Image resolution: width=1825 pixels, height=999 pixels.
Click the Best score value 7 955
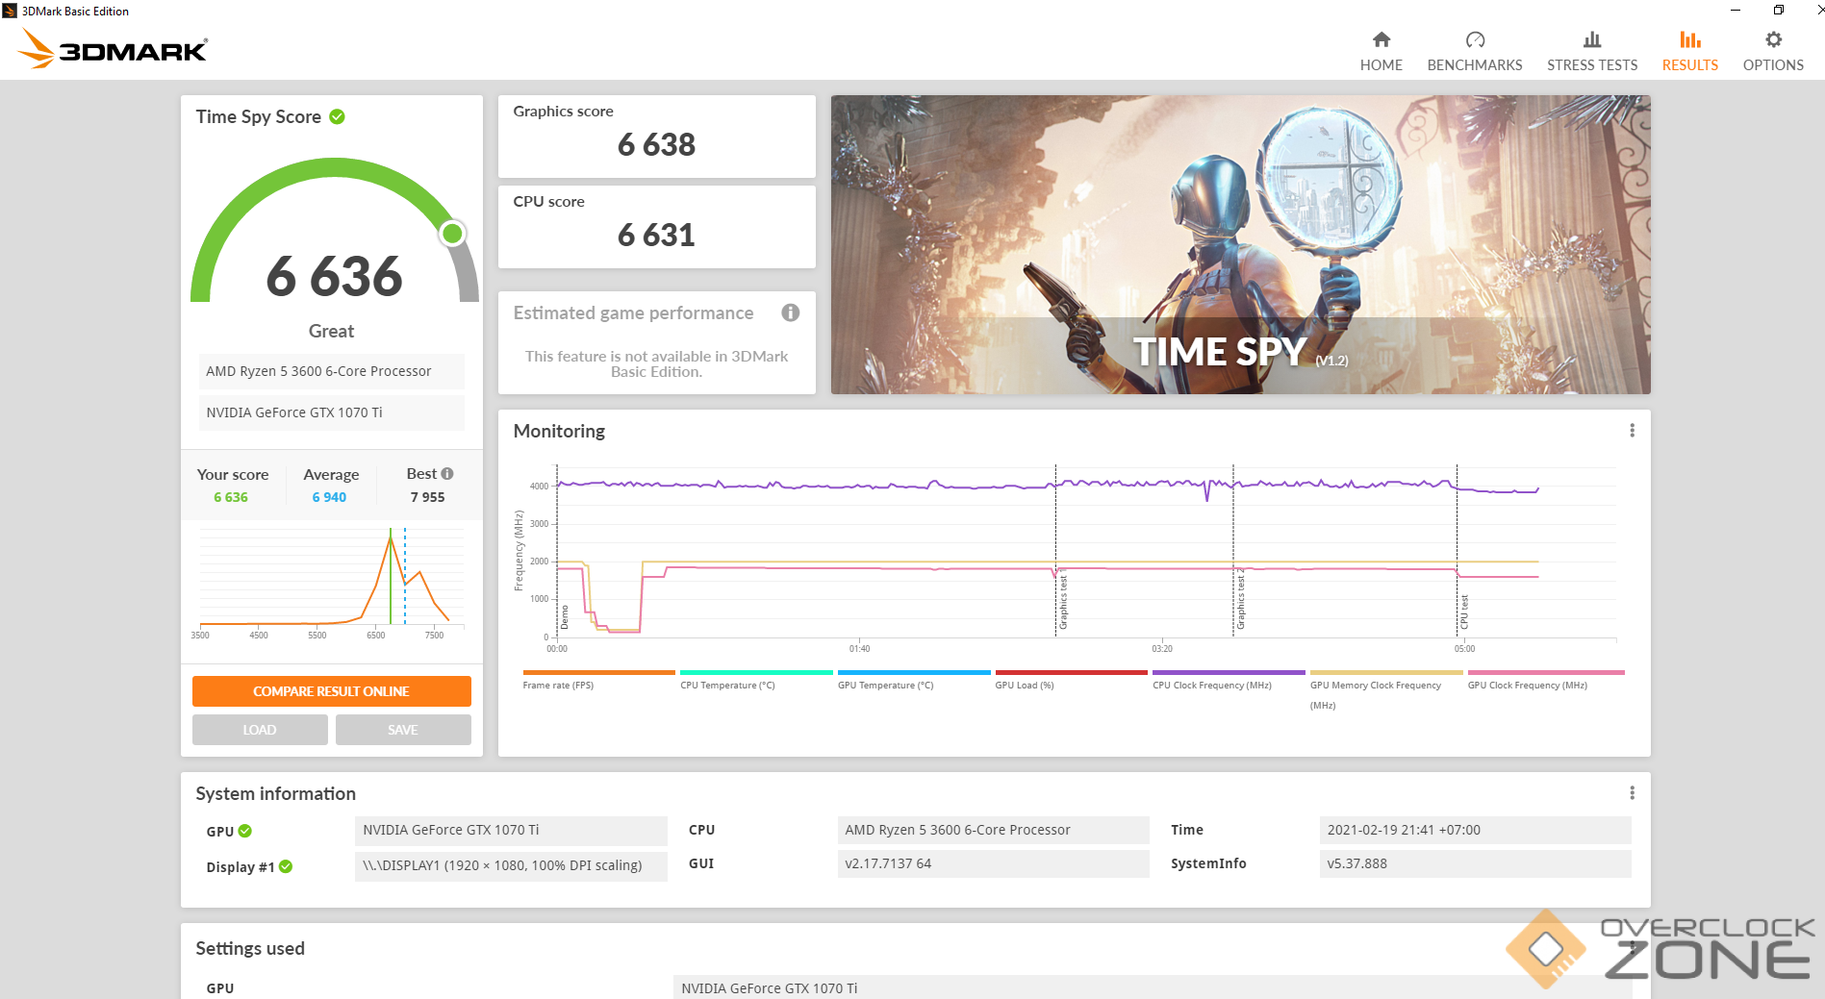tap(427, 497)
